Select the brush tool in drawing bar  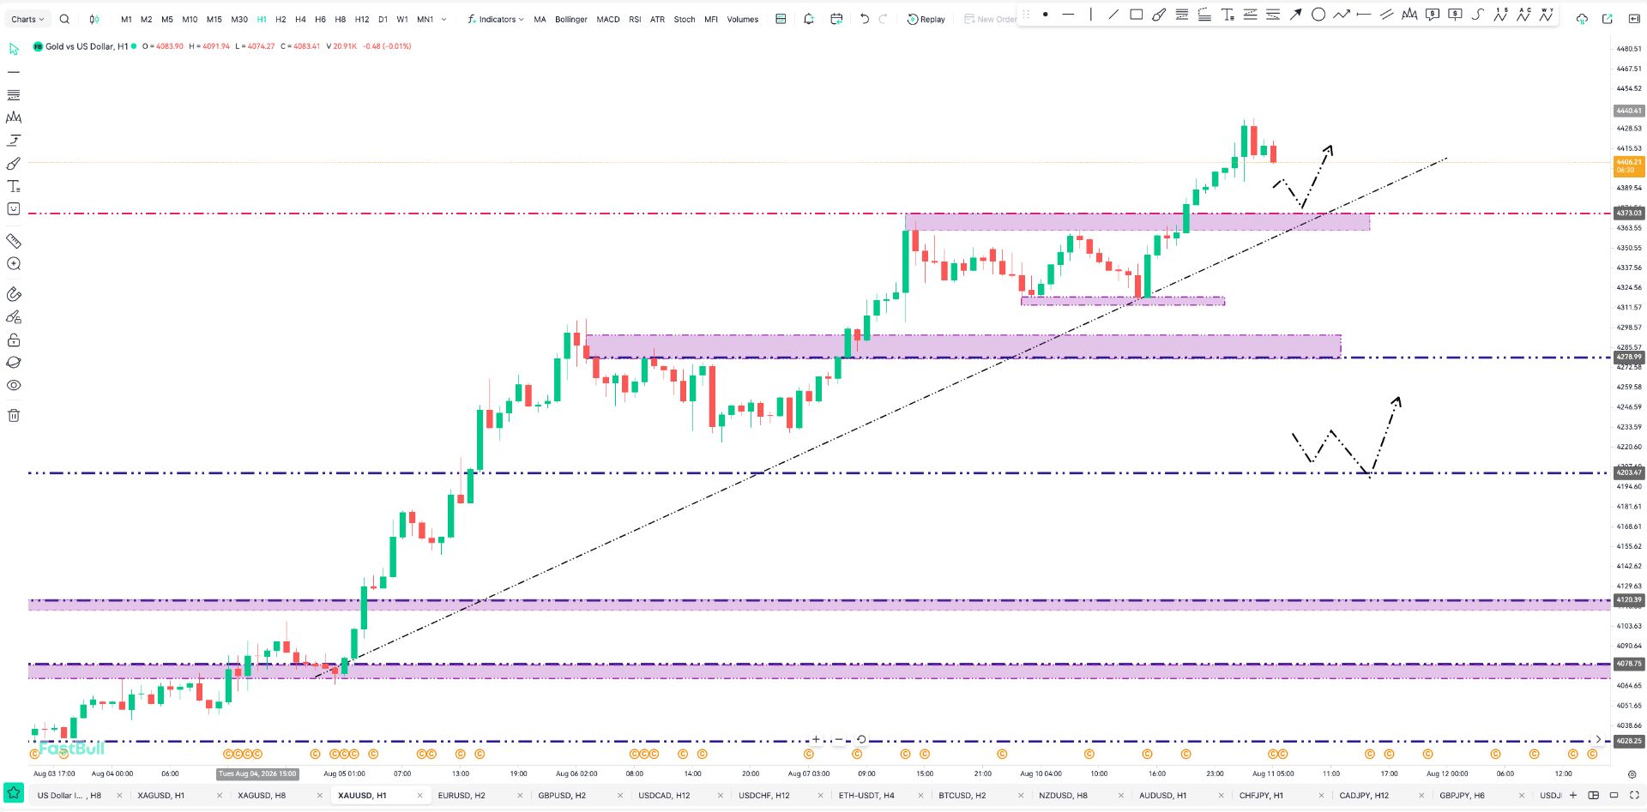[1159, 15]
